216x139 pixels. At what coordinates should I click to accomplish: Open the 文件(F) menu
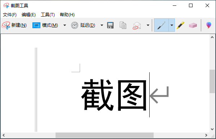click(10, 15)
